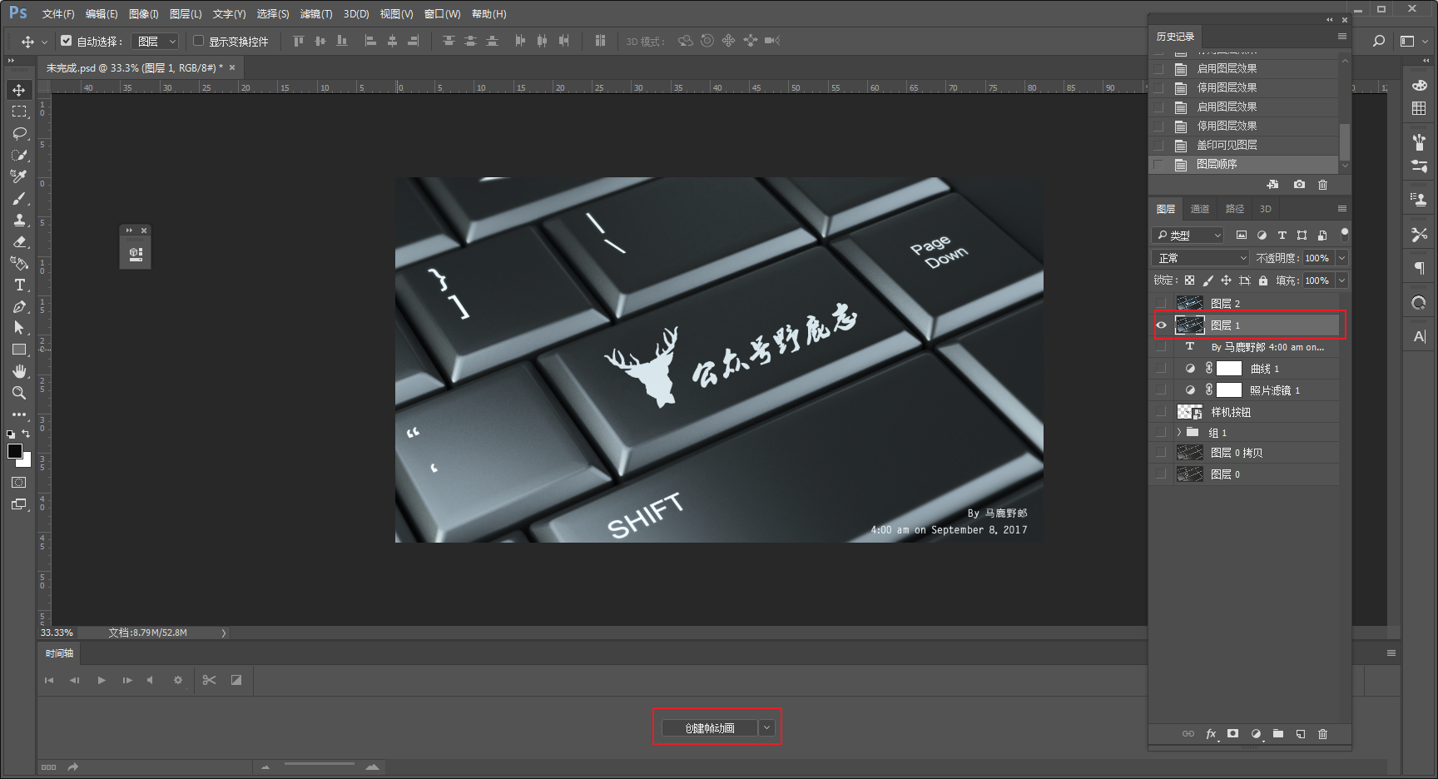This screenshot has height=779, width=1438.
Task: Click the search magnifier in options bar
Action: [x=1379, y=41]
